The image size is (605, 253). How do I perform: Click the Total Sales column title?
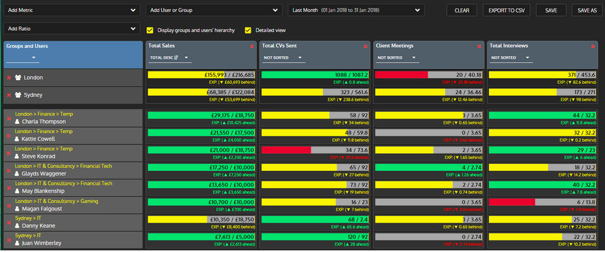click(x=162, y=45)
